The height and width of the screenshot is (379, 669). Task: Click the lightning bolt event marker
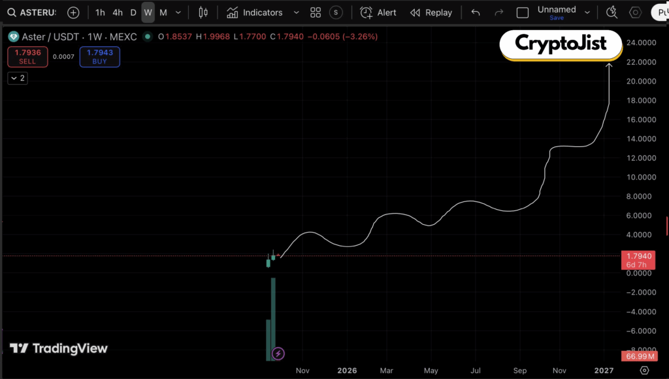[278, 354]
